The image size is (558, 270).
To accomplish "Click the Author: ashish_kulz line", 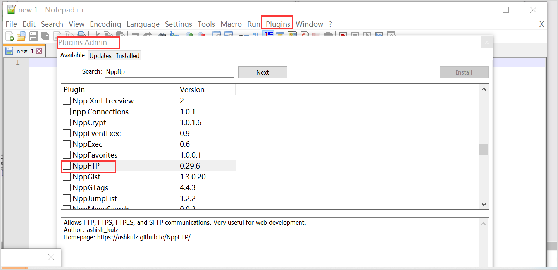I will (x=91, y=230).
